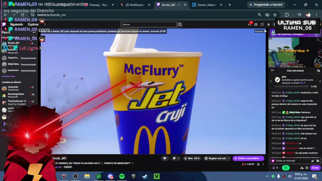Open the CapyZzz_ channel in the sidebar
Image resolution: width=322 pixels, height=181 pixels.
click(x=19, y=58)
